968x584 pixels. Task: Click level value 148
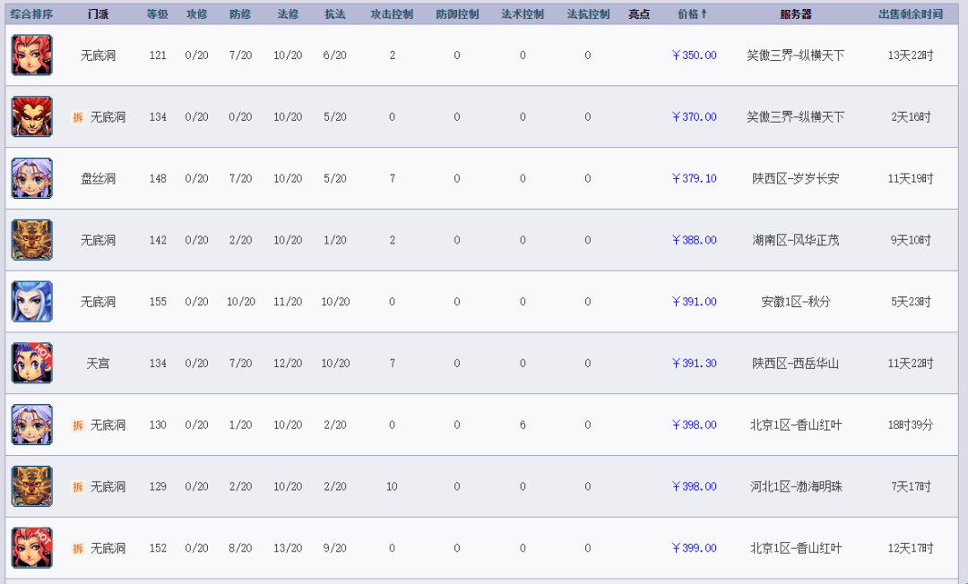tap(158, 179)
